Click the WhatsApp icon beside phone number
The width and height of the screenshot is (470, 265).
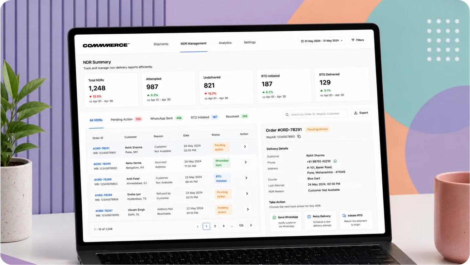click(x=335, y=161)
